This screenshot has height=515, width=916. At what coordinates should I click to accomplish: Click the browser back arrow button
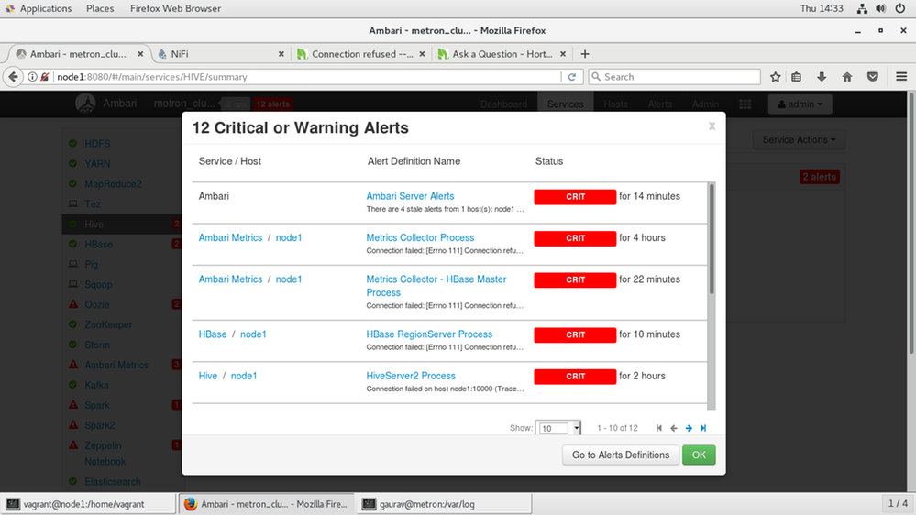point(13,76)
